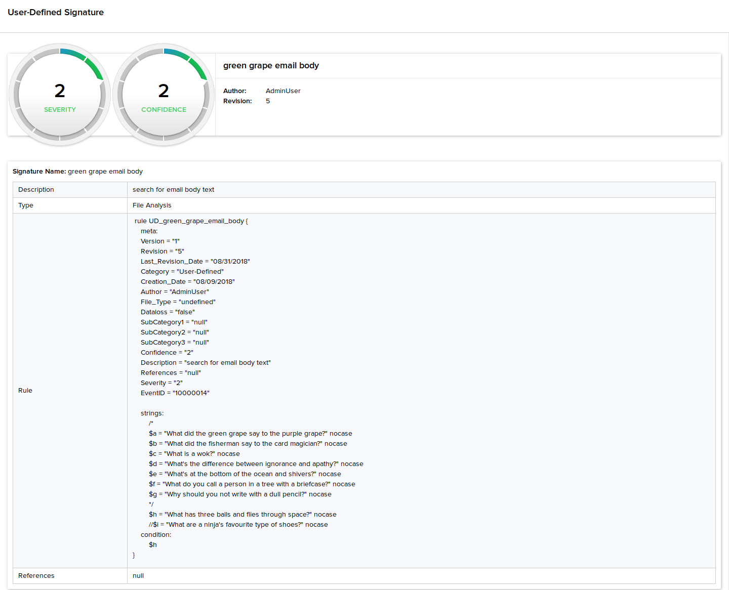Select the AdminUser author value
This screenshot has height=590, width=729.
283,91
